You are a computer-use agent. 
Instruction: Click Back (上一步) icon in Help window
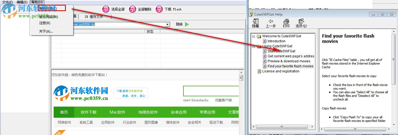click(271, 21)
